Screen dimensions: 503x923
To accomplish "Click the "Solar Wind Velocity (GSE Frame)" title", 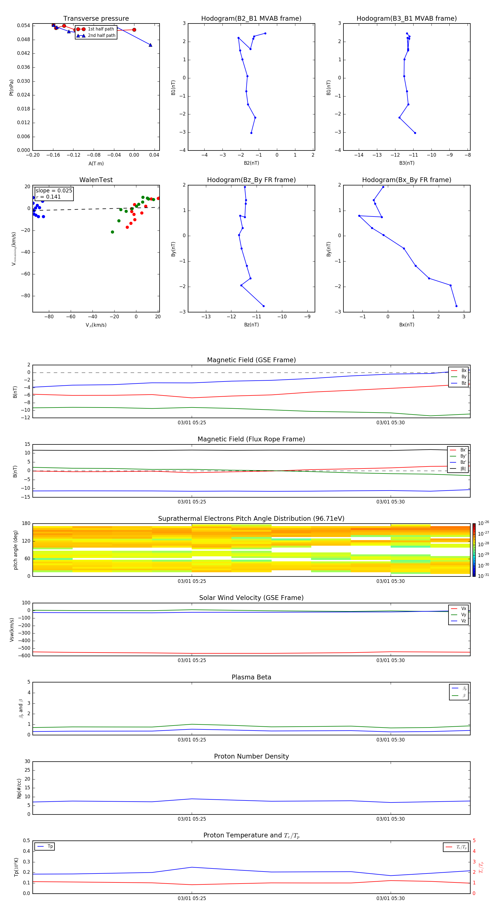I will click(251, 598).
